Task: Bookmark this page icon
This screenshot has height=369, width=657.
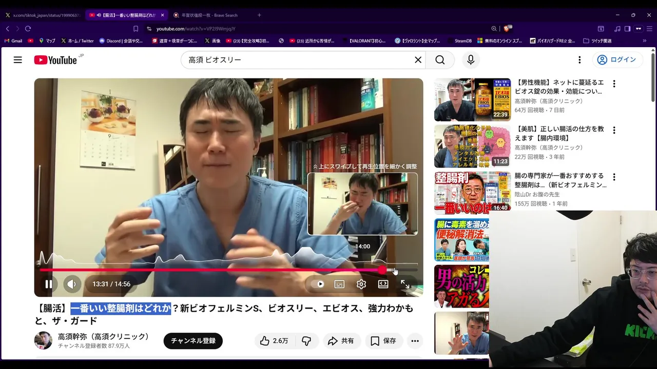Action: (136, 29)
